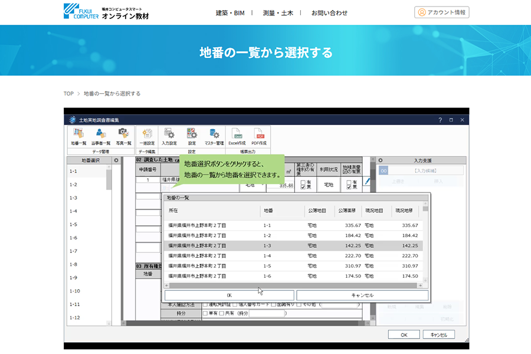
Task: Collapse the 地番選択 side panel
Action: click(116, 160)
